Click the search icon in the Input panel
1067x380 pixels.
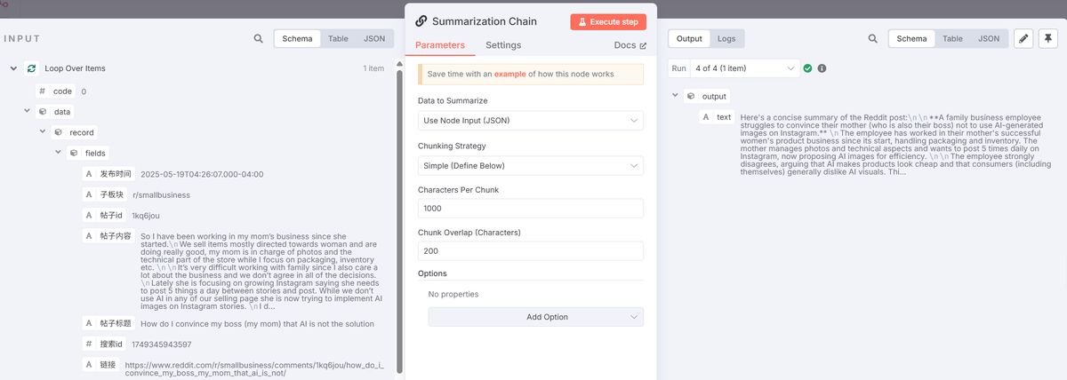pos(258,39)
